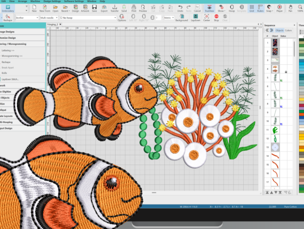304x229 pixels.
Task: Click Knife in toolbox
Action: (4, 73)
